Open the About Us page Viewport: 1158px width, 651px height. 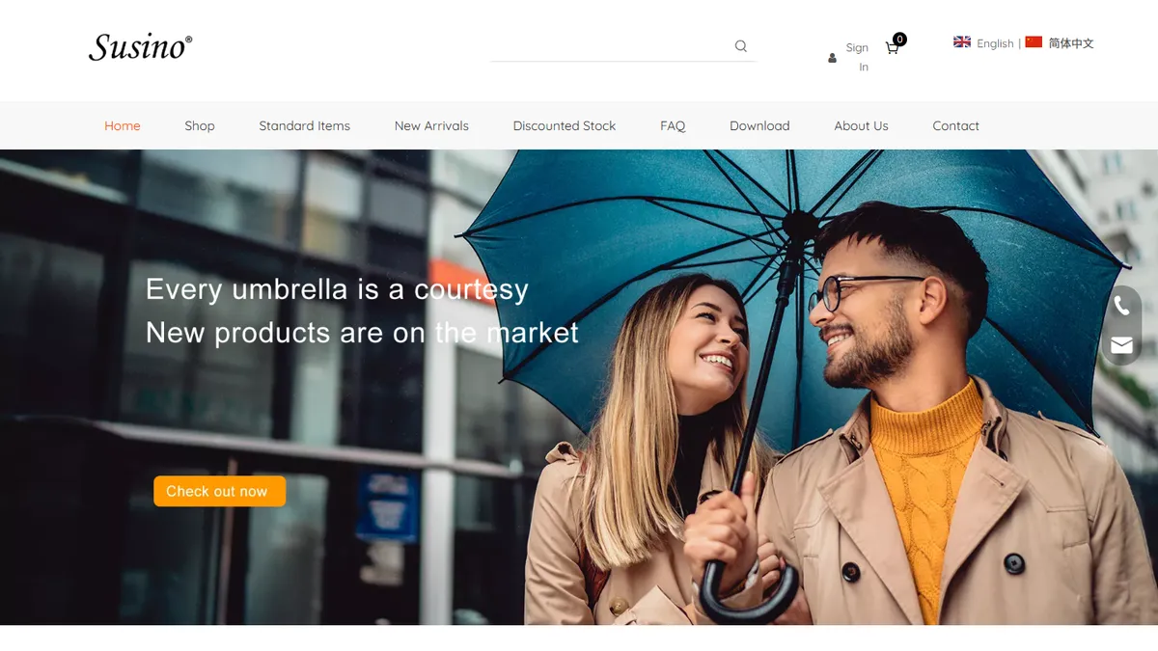click(861, 125)
